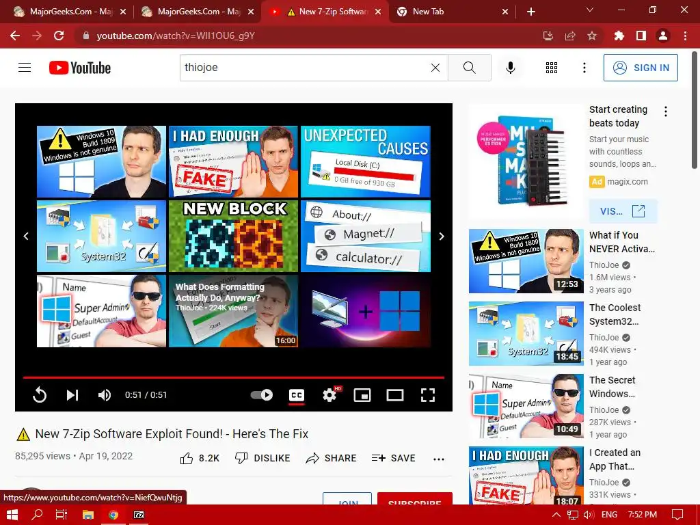Open Chrome side panel
The height and width of the screenshot is (525, 700).
pyautogui.click(x=641, y=36)
